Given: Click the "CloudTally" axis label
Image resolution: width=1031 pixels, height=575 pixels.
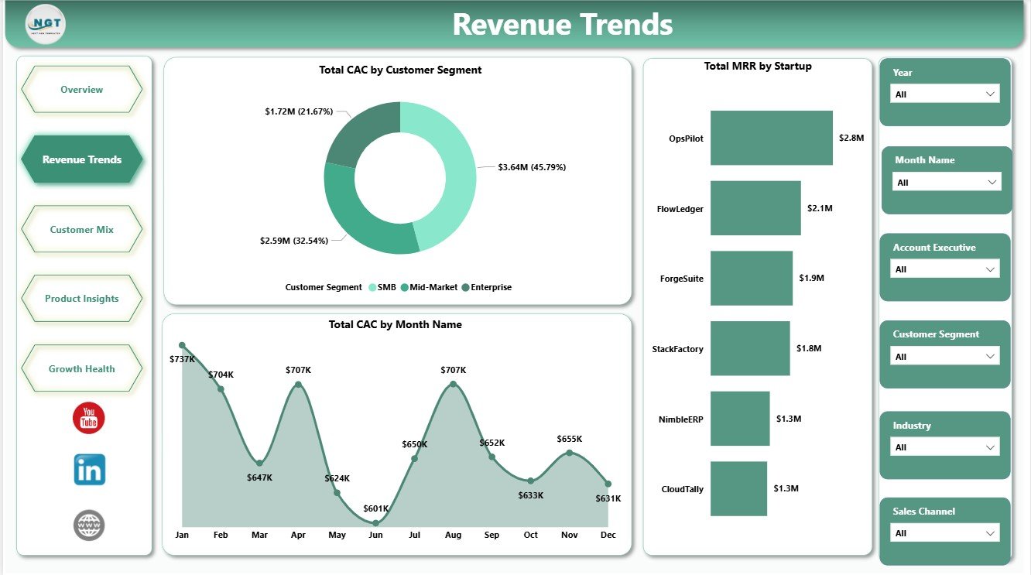Looking at the screenshot, I should point(683,489).
